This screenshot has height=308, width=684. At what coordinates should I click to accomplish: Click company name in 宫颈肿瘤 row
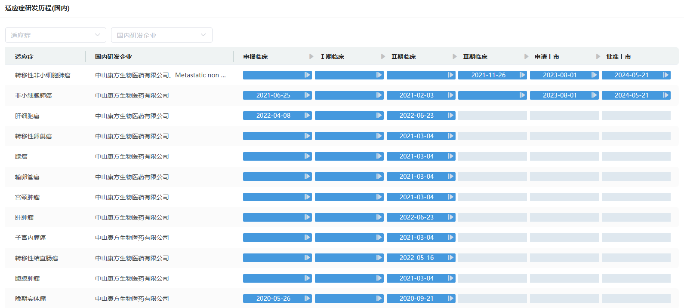pyautogui.click(x=132, y=197)
